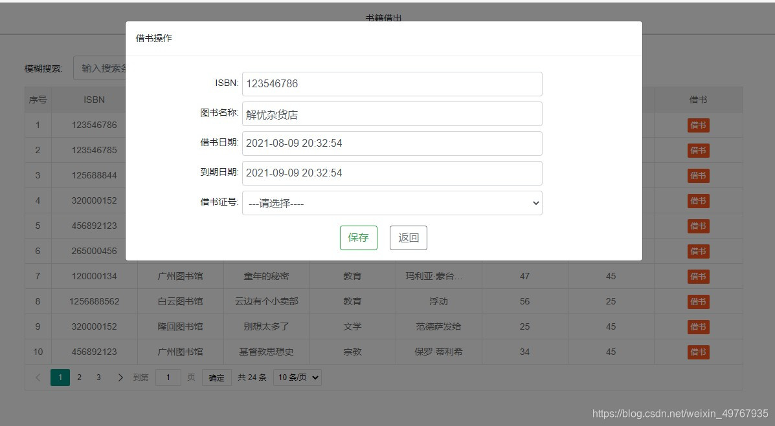Image resolution: width=775 pixels, height=426 pixels.
Task: Click the 云边有个小卖部 title cell
Action: click(266, 302)
